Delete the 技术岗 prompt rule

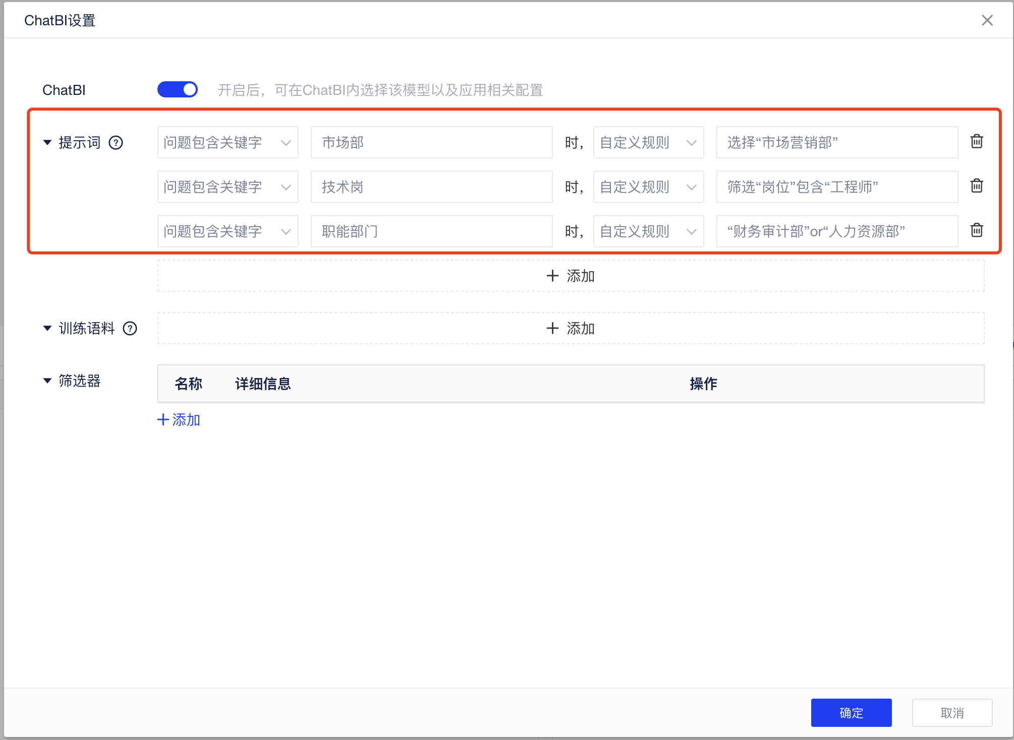coord(977,186)
